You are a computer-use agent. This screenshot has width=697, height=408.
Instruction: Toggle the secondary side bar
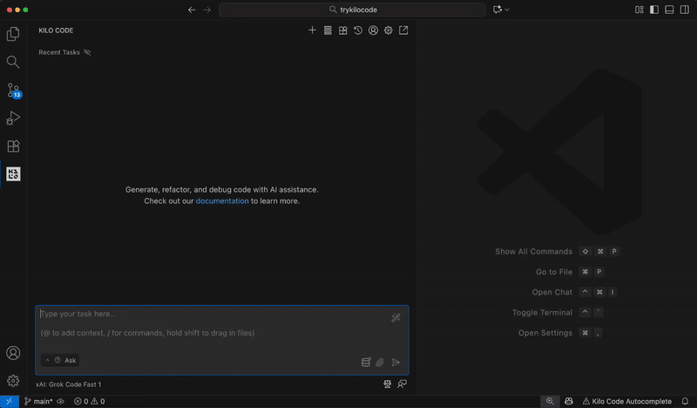(684, 10)
